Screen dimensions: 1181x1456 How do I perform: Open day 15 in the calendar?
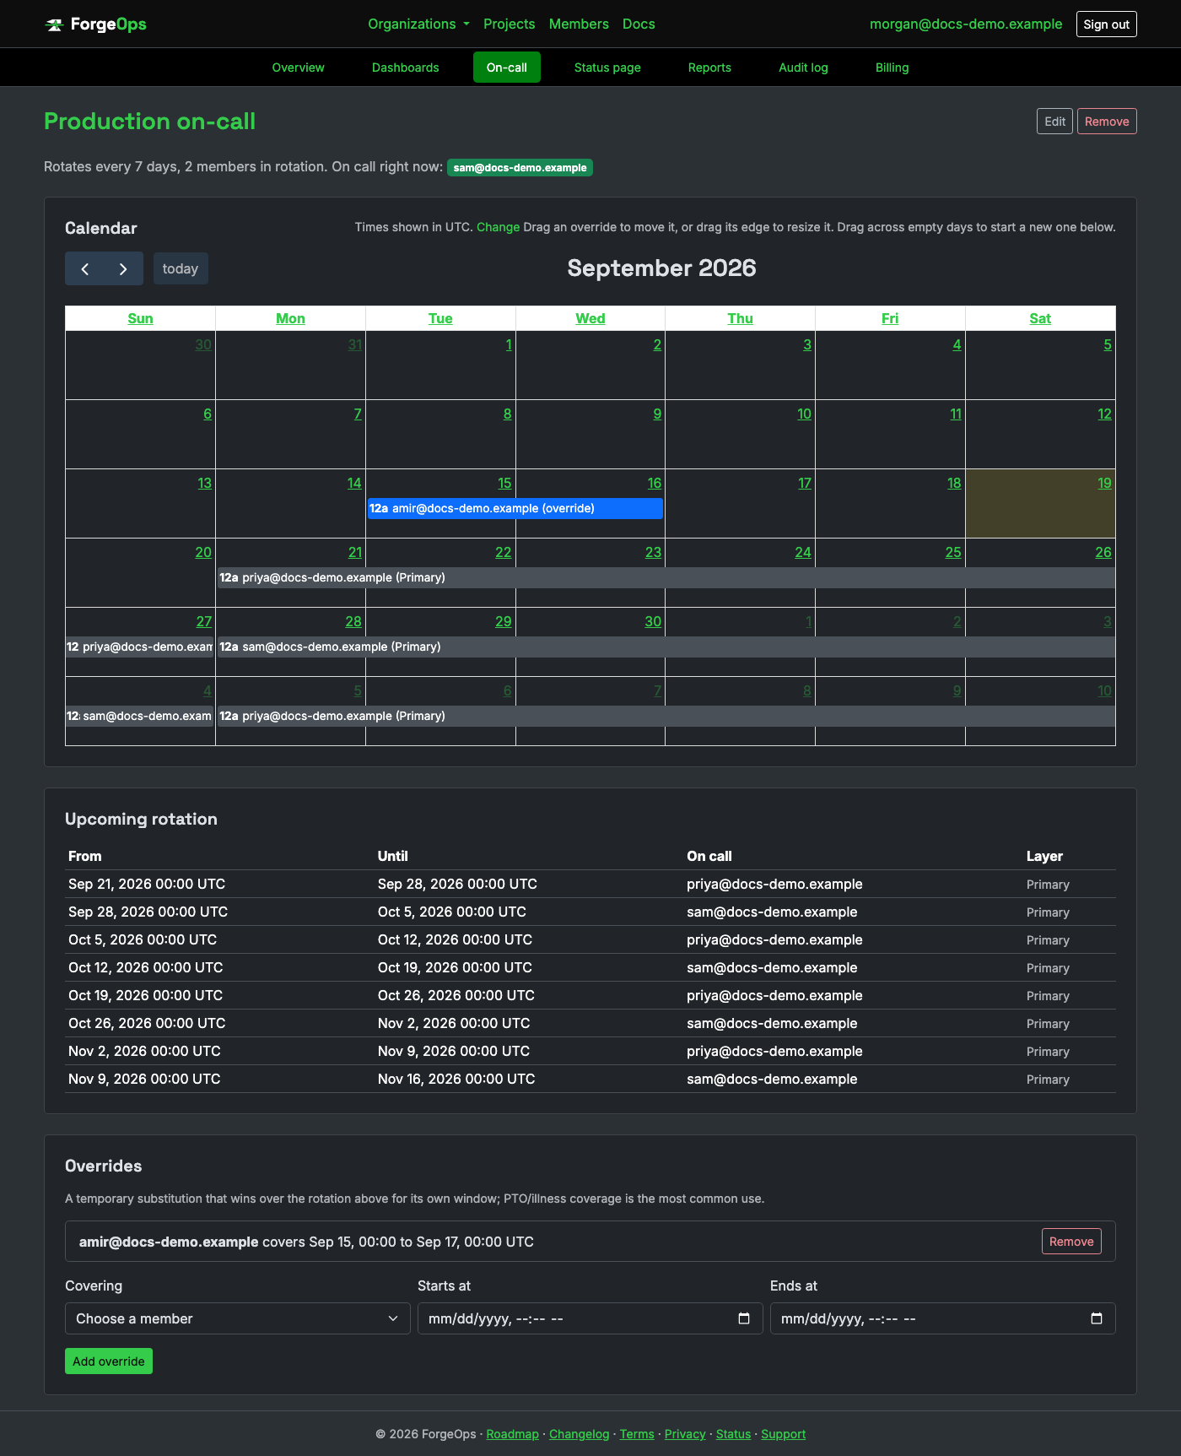coord(504,483)
